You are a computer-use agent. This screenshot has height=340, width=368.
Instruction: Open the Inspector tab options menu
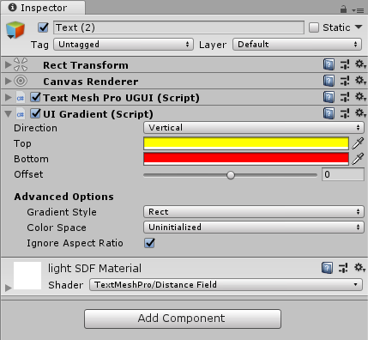(x=359, y=10)
